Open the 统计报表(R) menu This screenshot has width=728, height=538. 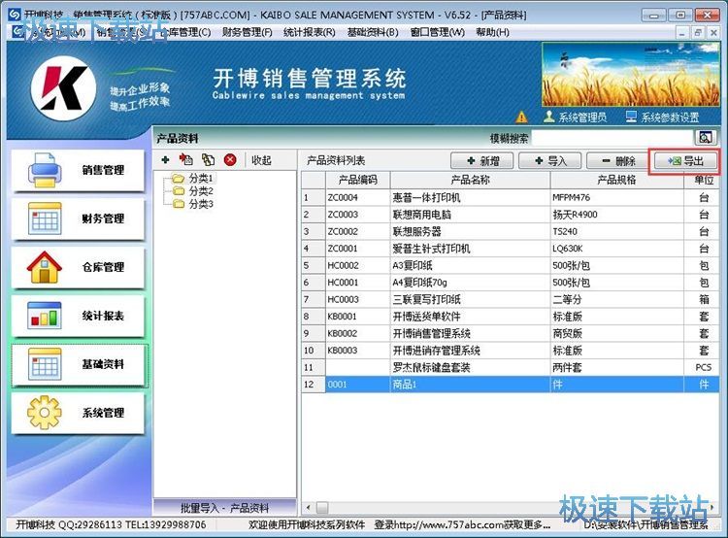tap(310, 32)
